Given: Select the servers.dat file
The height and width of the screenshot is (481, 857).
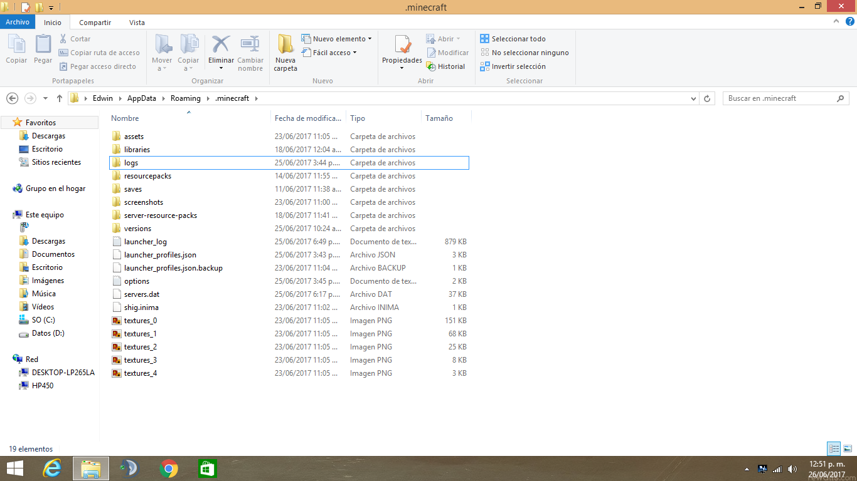Looking at the screenshot, I should pyautogui.click(x=289, y=294).
